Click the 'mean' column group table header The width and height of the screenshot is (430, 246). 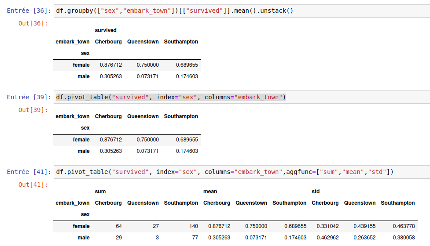[210, 192]
